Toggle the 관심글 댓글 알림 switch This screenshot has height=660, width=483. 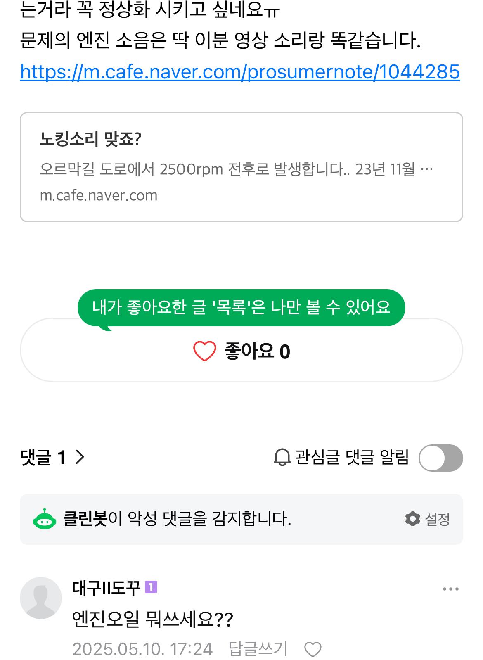point(440,458)
